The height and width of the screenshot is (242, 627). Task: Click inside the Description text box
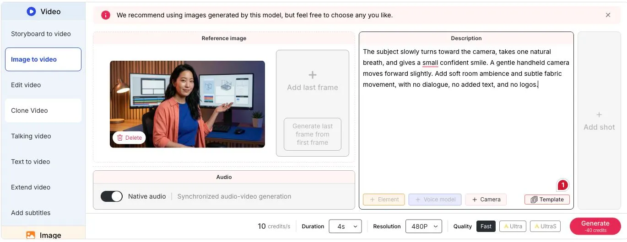466,119
